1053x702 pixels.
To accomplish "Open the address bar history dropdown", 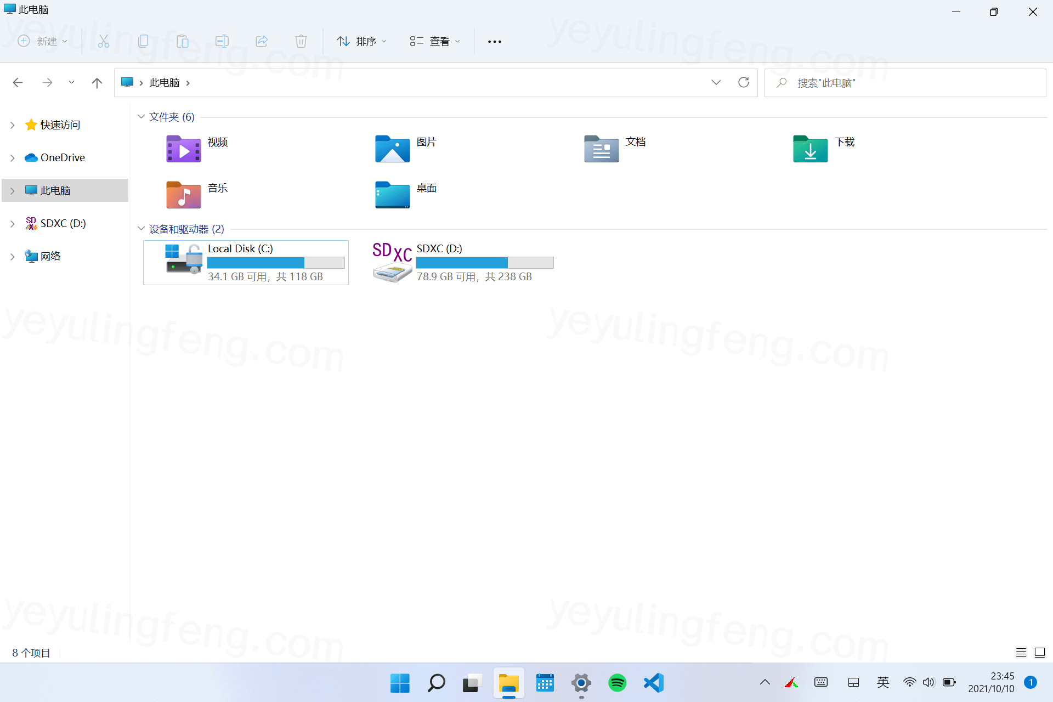I will (716, 82).
